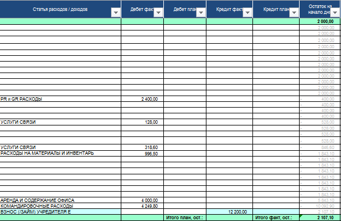Select the PR и GR РАСХОДЫ cell
The image size is (341, 221).
[60, 99]
